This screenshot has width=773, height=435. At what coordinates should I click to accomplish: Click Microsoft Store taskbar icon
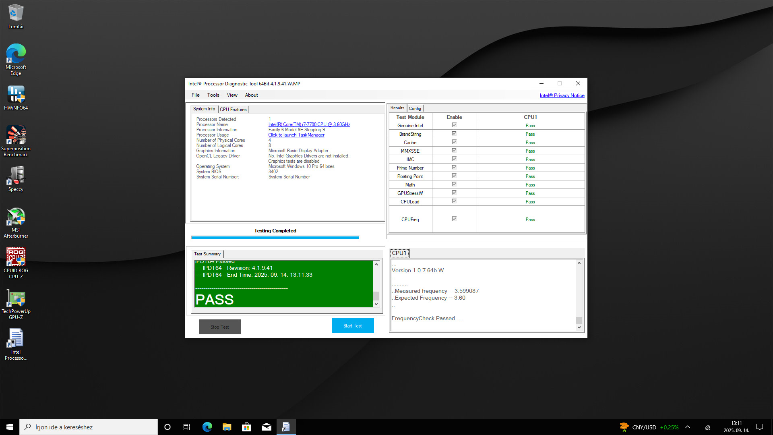pyautogui.click(x=246, y=427)
